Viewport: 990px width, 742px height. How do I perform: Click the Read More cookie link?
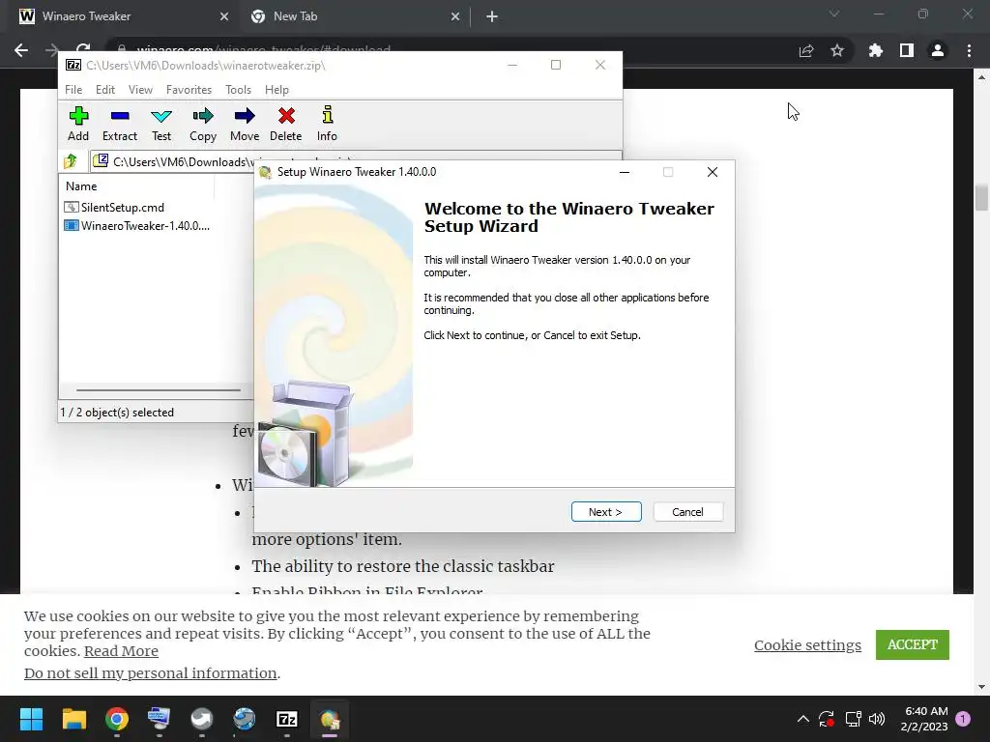tap(121, 650)
